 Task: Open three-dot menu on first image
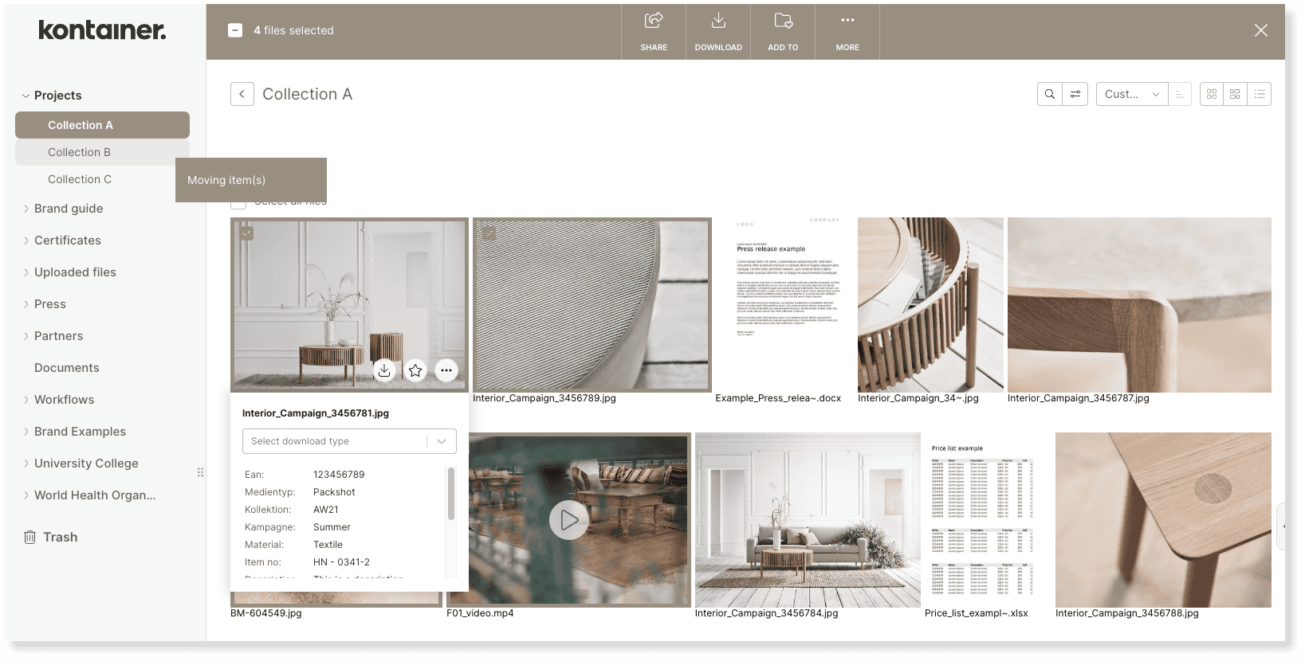(x=446, y=370)
